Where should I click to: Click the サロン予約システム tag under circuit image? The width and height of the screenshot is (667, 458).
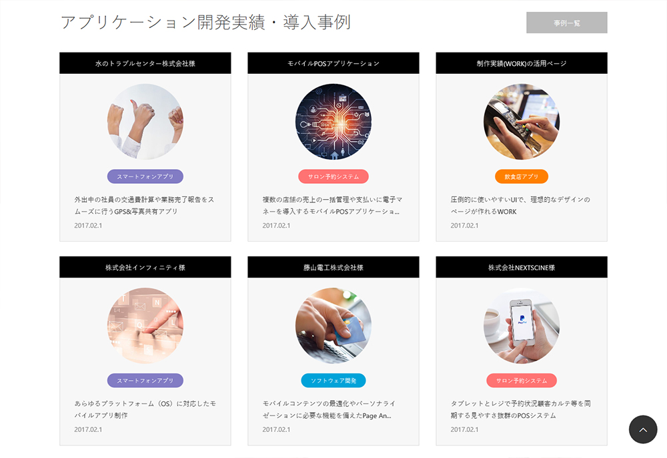tap(333, 176)
